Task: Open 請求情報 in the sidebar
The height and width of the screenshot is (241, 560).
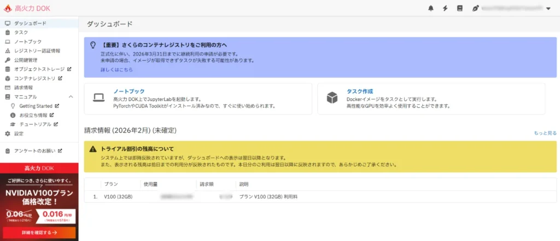Action: pos(39,88)
